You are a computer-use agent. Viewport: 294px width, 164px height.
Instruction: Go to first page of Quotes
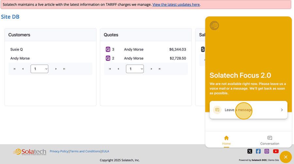point(110,69)
